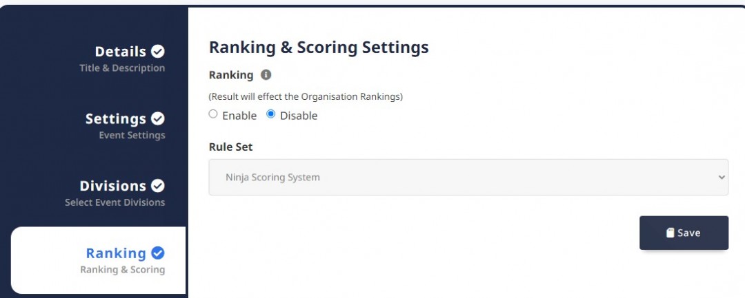745x298 pixels.
Task: Click the Disable label text
Action: click(x=299, y=116)
